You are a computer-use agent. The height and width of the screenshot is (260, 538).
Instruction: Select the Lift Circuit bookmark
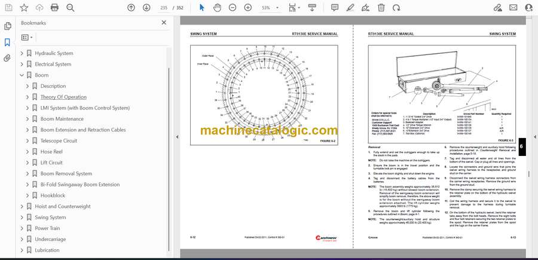[x=51, y=163]
